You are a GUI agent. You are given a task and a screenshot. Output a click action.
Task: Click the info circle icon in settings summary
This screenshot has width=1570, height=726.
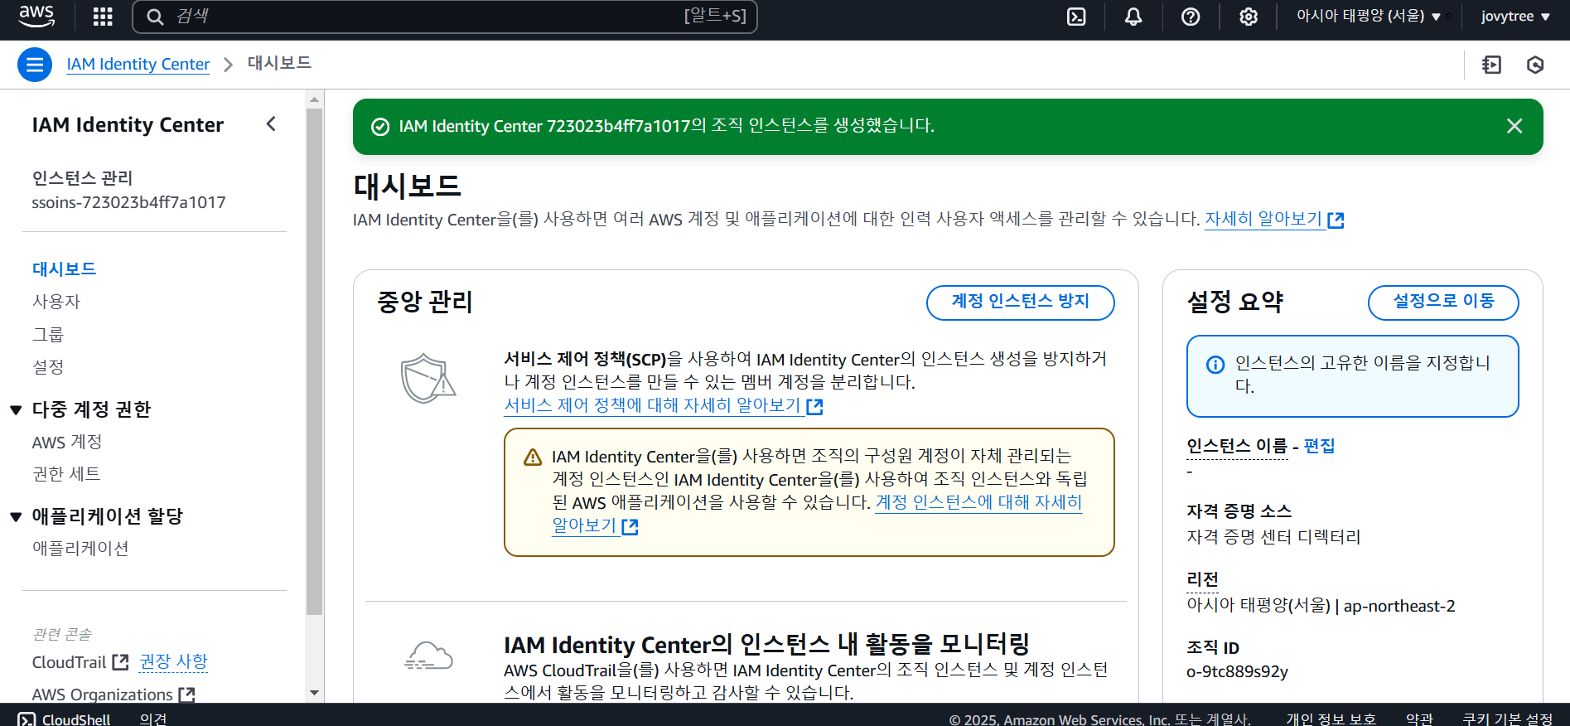pyautogui.click(x=1215, y=365)
